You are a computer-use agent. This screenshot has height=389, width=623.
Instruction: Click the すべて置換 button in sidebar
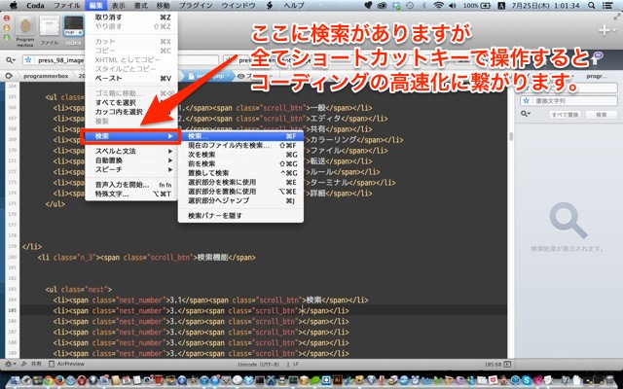point(565,115)
